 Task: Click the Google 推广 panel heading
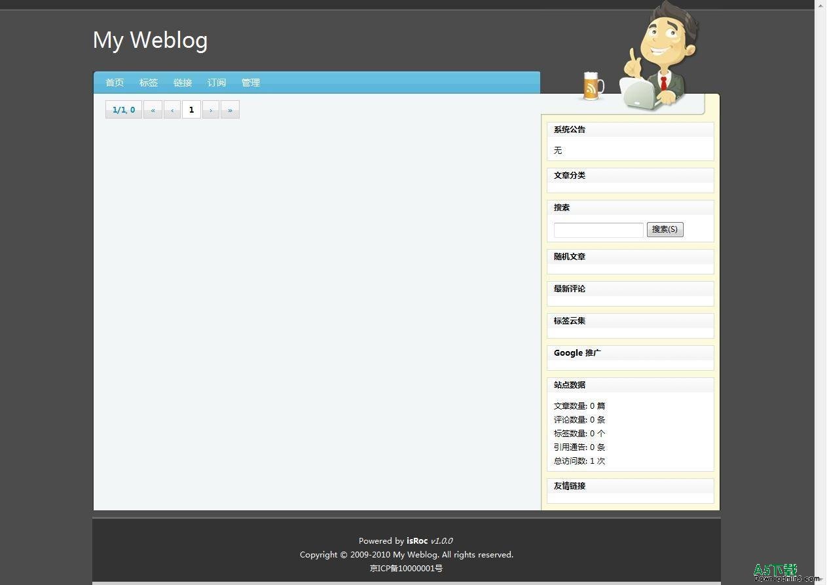pyautogui.click(x=578, y=353)
